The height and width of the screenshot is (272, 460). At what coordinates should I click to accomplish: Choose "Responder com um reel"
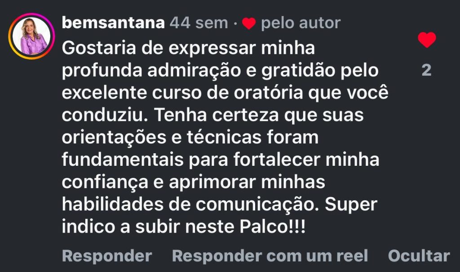click(270, 256)
